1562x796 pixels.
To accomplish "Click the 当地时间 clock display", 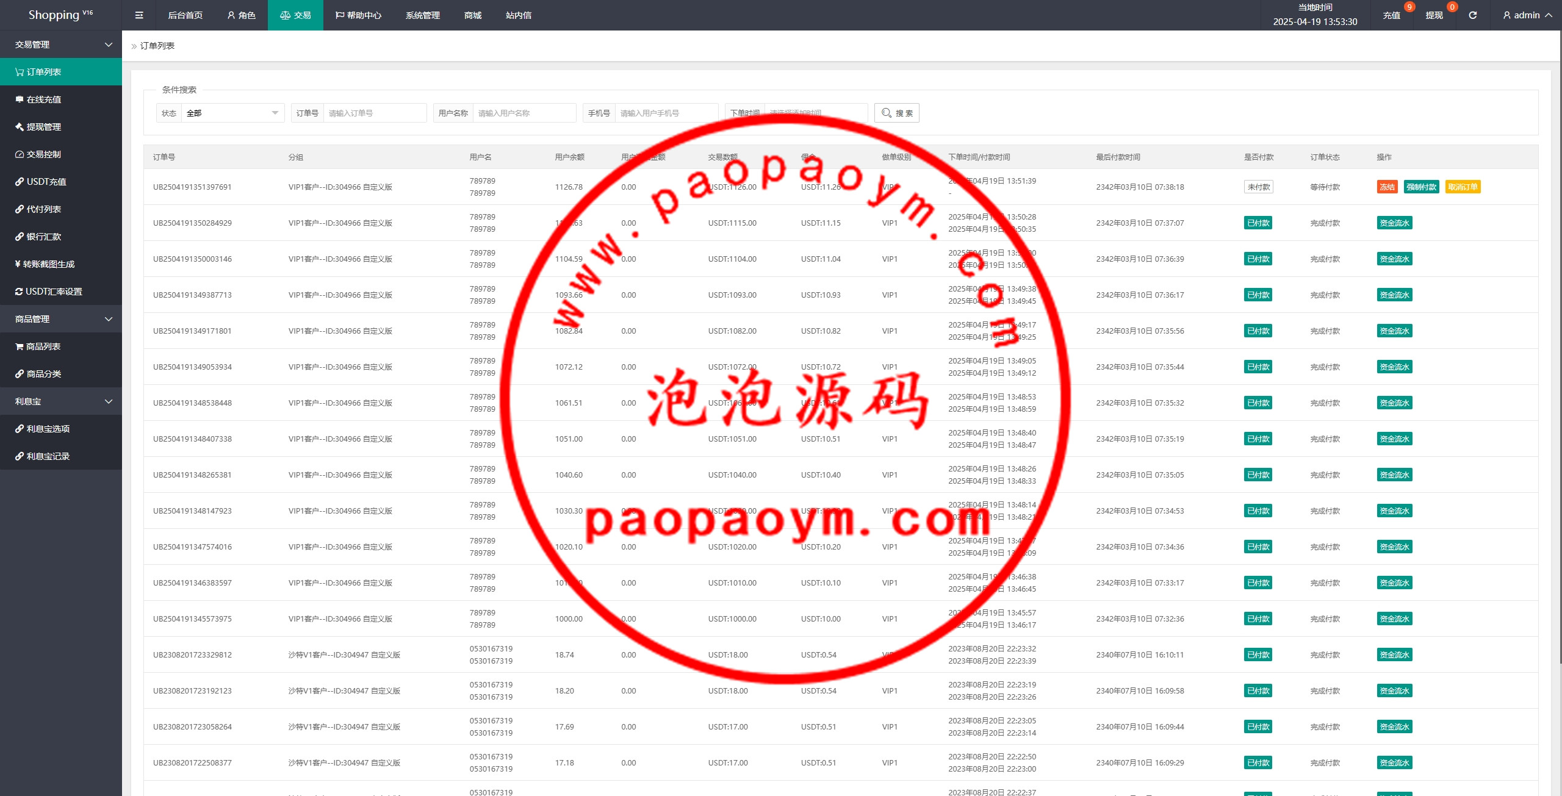I will click(1315, 15).
